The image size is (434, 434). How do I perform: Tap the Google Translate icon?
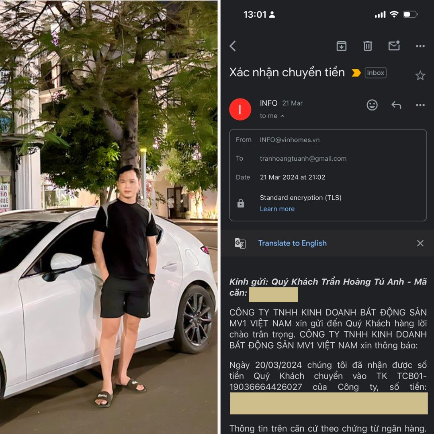240,243
